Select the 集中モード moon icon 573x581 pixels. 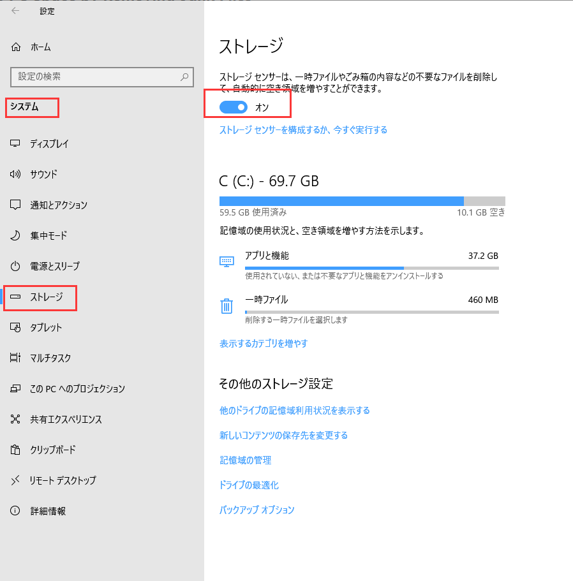15,235
